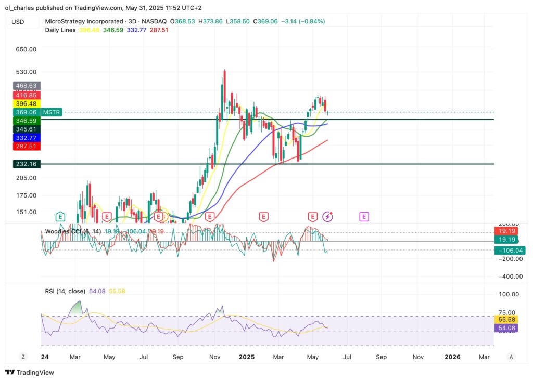
Task: Click the low value L358.50
Action: coord(237,21)
